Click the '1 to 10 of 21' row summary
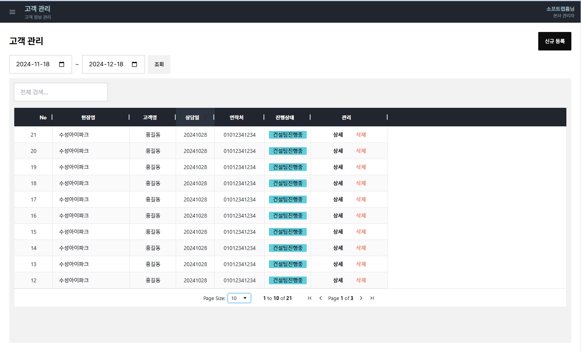This screenshot has height=352, width=581. pyautogui.click(x=277, y=298)
